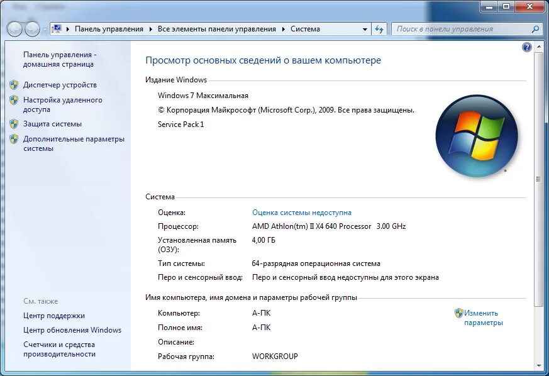Select А-ПК value next to Компьютер
Viewport: 549px width, 376px height.
coord(261,313)
